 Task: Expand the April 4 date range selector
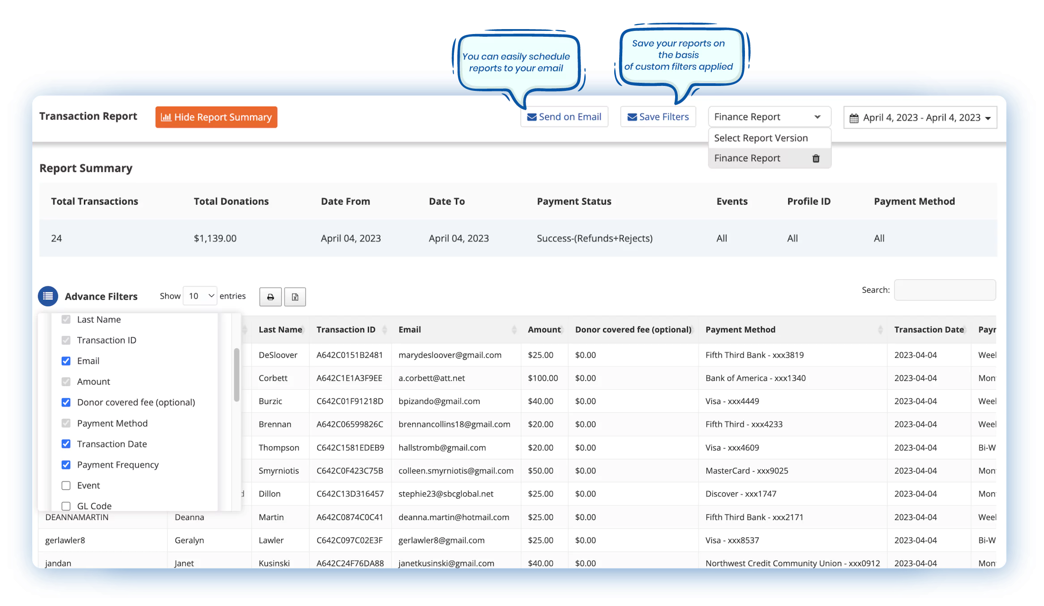click(920, 117)
